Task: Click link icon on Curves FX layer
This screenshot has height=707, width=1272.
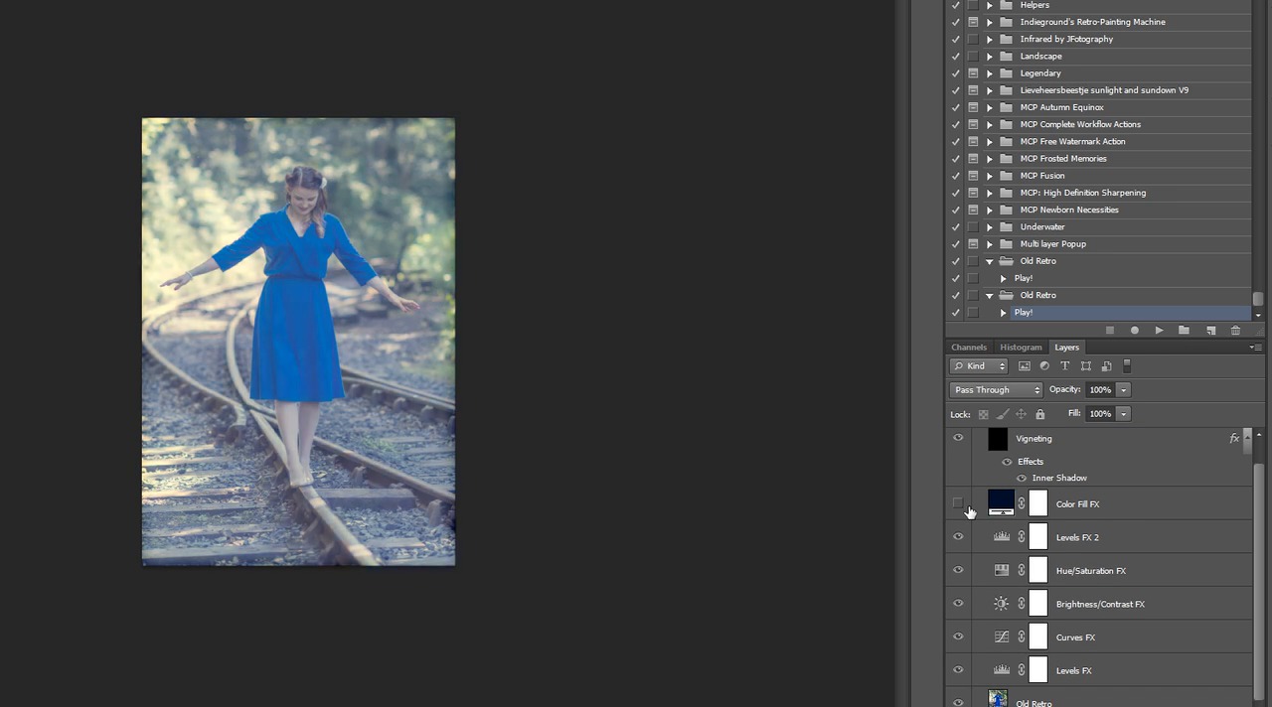Action: (1022, 636)
